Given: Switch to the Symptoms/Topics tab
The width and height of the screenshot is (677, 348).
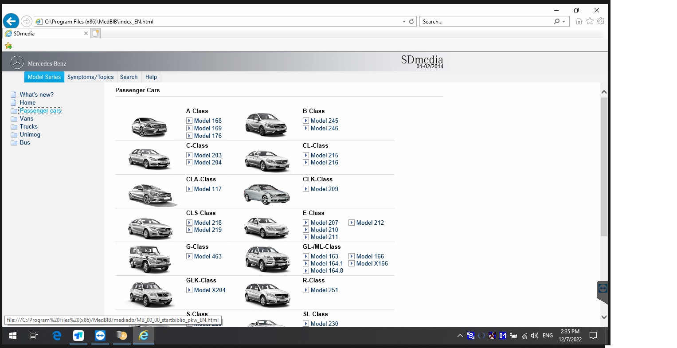Looking at the screenshot, I should [90, 77].
